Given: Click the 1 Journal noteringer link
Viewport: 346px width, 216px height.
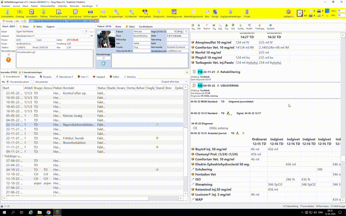Looking at the screenshot, I should click(30, 72).
